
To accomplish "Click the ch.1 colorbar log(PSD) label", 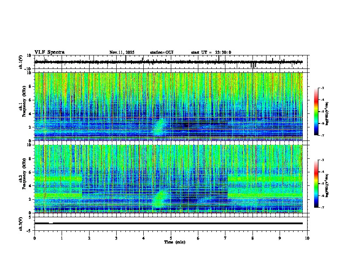I will pos(327,114).
